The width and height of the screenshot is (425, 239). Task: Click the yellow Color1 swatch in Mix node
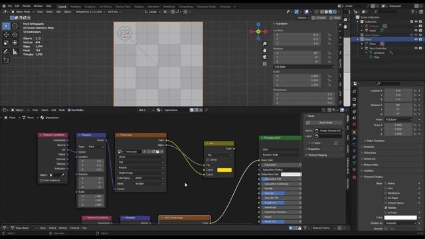pos(224,170)
